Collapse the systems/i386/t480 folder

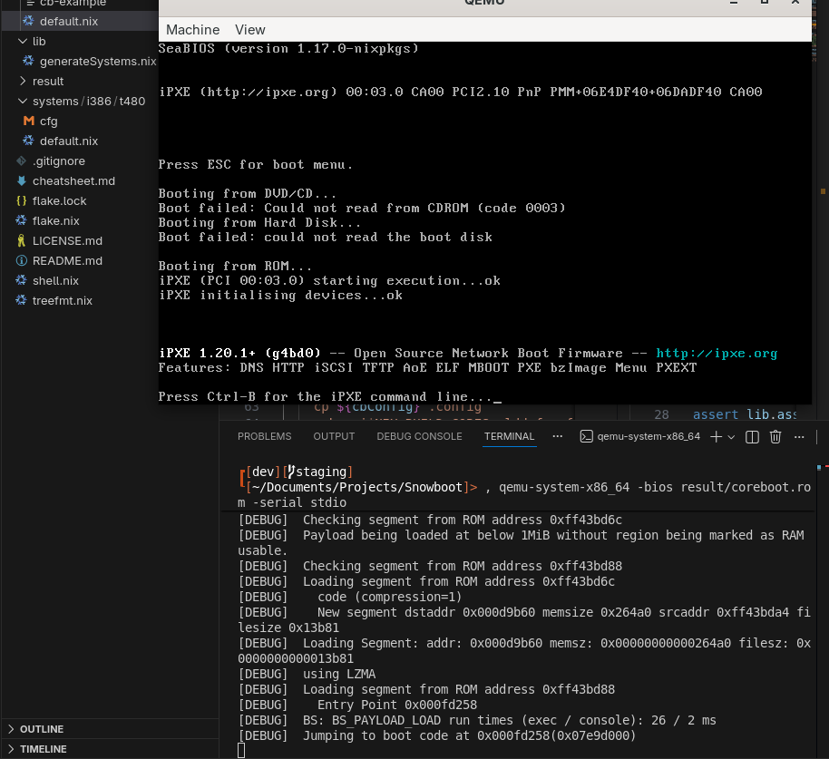pos(88,101)
